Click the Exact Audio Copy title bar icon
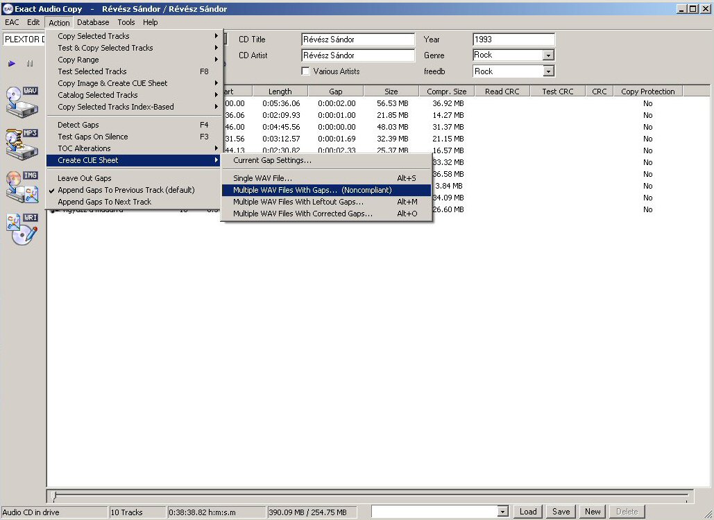The image size is (714, 520). (6, 9)
